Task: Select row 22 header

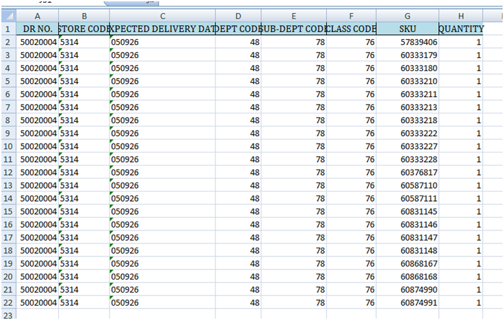Action: pyautogui.click(x=8, y=302)
